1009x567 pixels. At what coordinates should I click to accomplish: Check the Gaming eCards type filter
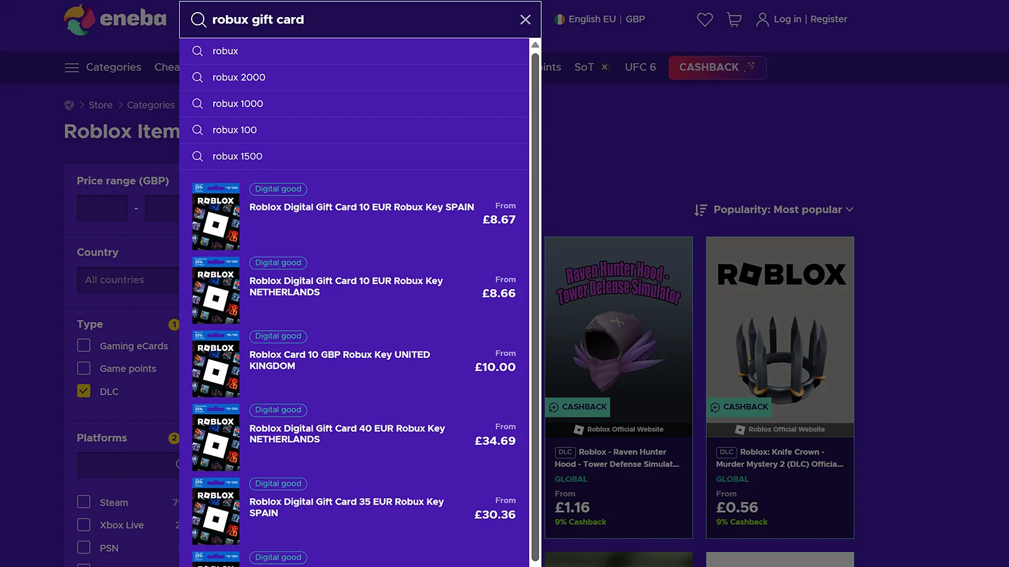[84, 345]
